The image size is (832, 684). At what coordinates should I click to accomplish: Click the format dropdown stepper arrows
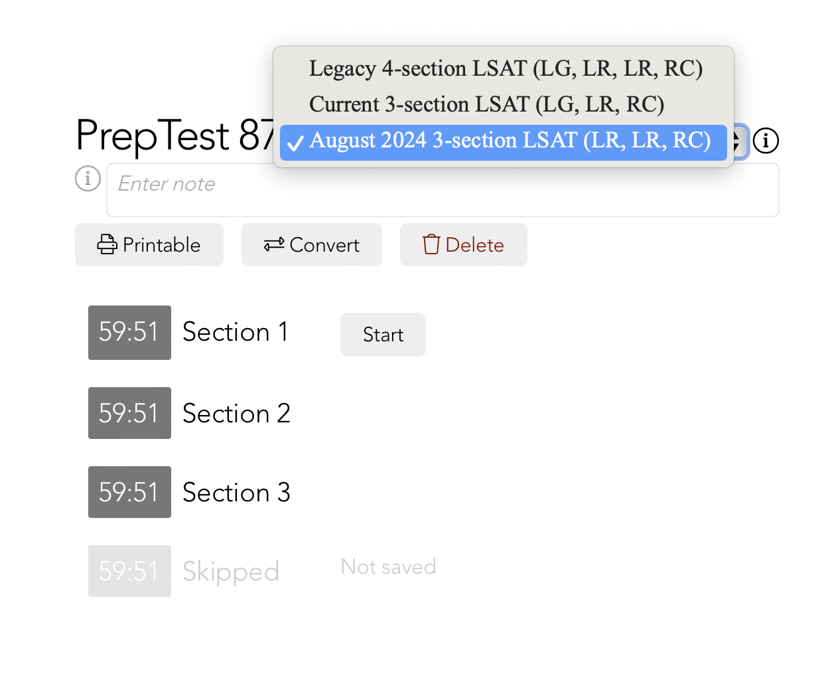[x=737, y=141]
